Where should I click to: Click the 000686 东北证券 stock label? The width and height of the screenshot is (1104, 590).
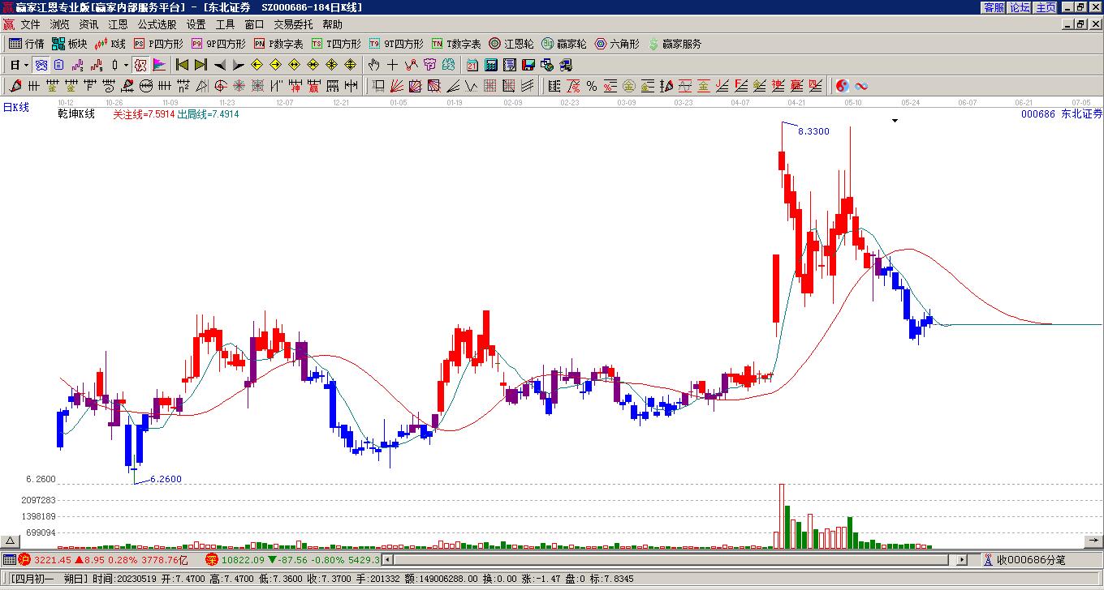point(1062,114)
